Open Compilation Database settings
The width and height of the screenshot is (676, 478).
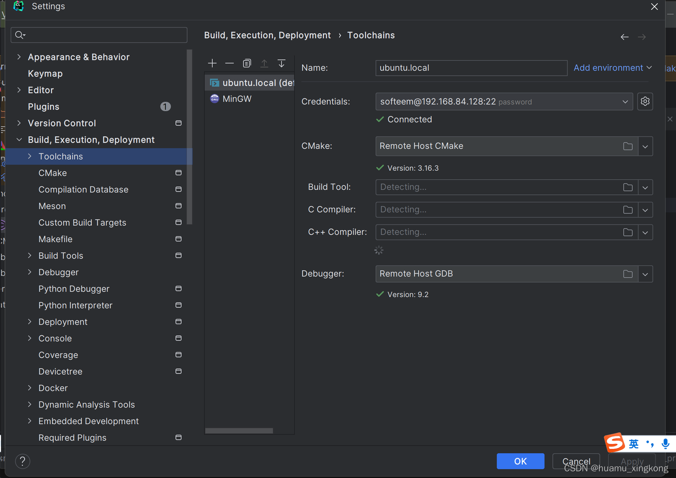point(83,189)
